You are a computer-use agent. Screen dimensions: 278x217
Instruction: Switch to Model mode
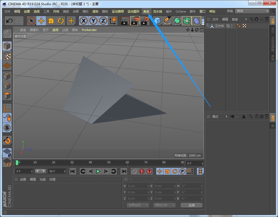[7, 46]
